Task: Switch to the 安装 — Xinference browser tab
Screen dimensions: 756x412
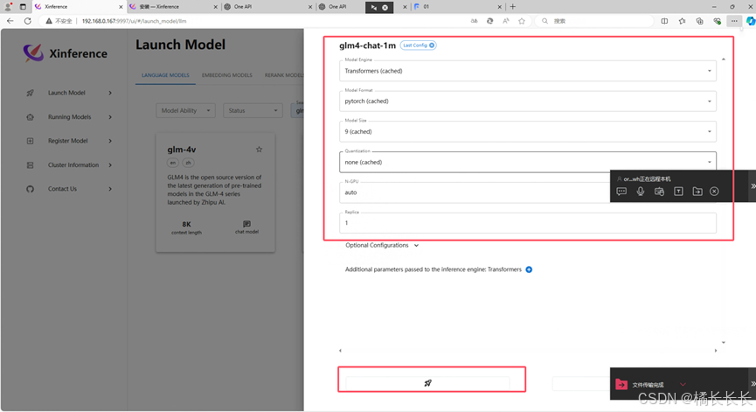Action: (x=174, y=7)
